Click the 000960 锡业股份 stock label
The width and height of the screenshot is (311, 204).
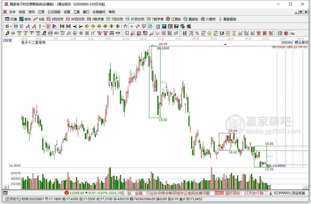pos(295,43)
